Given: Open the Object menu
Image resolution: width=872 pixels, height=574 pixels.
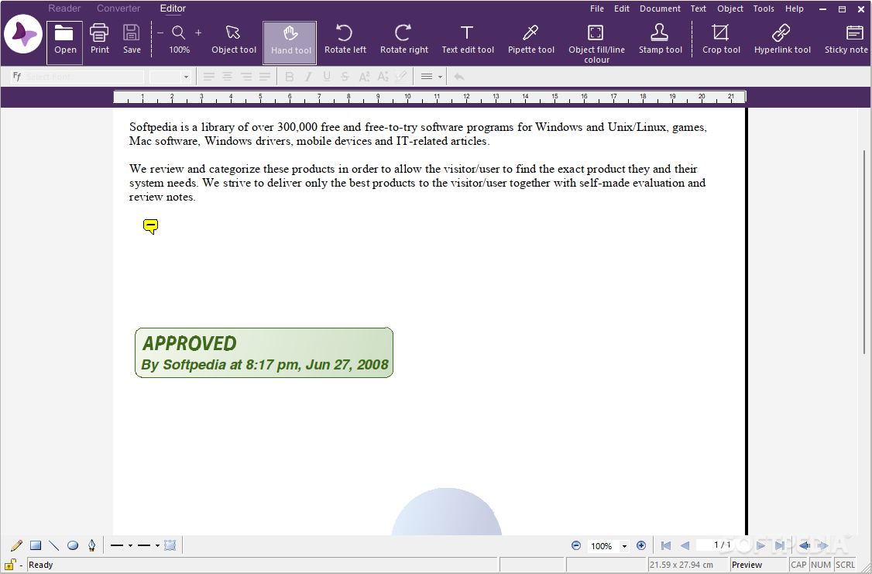Looking at the screenshot, I should (730, 9).
